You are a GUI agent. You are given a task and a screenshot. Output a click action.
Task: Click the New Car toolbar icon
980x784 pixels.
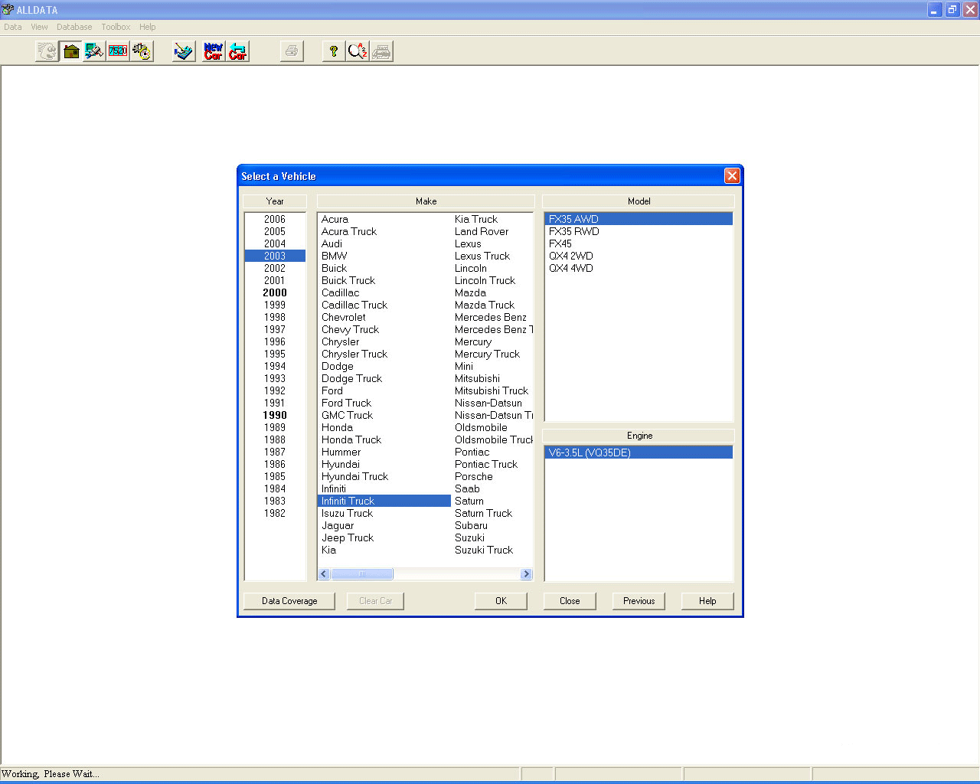point(214,51)
